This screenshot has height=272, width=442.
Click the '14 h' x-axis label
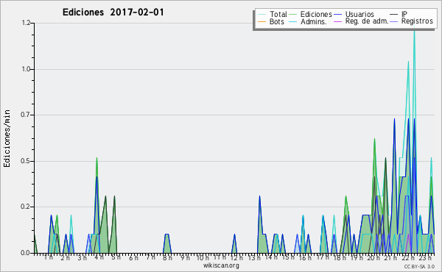[x=271, y=257]
